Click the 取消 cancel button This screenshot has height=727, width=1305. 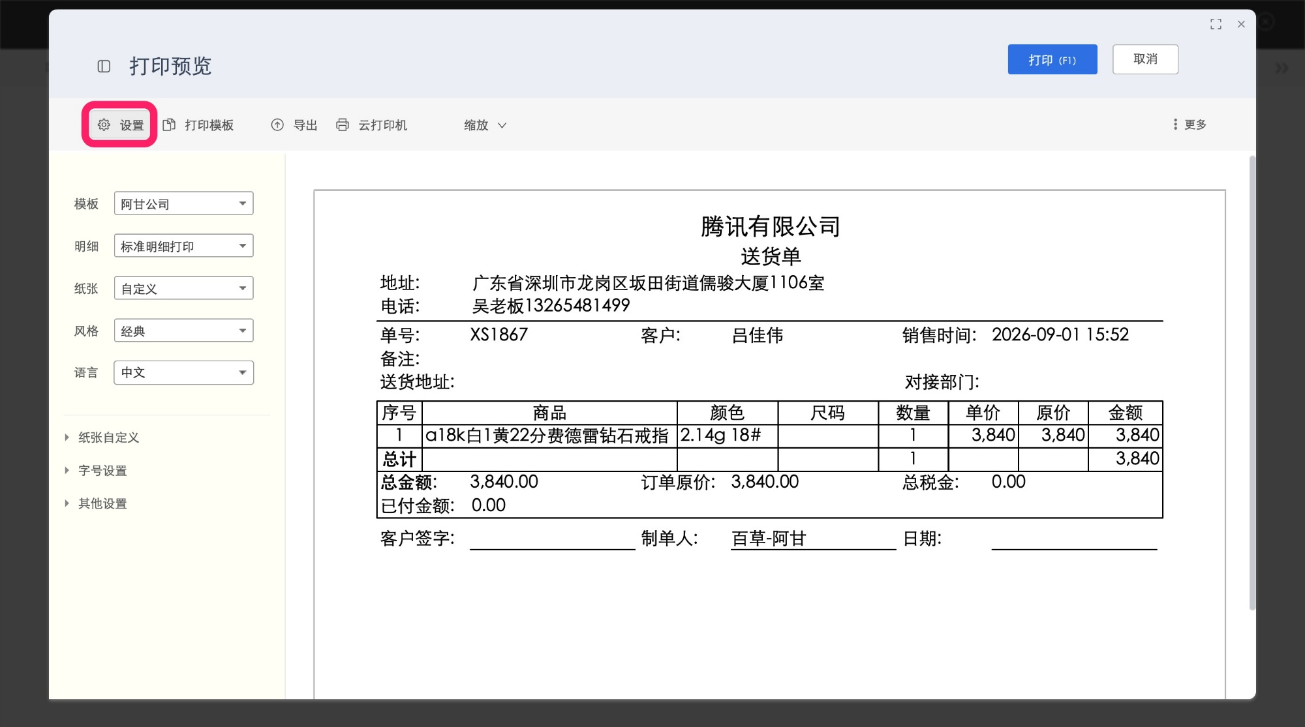tap(1145, 59)
